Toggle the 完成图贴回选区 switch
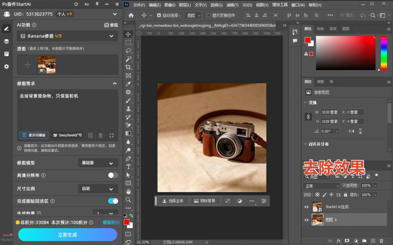This screenshot has height=245, width=393. tap(113, 201)
